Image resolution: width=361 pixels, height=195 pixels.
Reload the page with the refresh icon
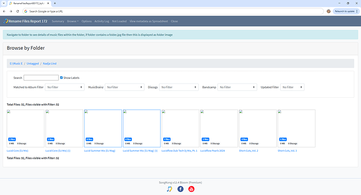[17, 12]
